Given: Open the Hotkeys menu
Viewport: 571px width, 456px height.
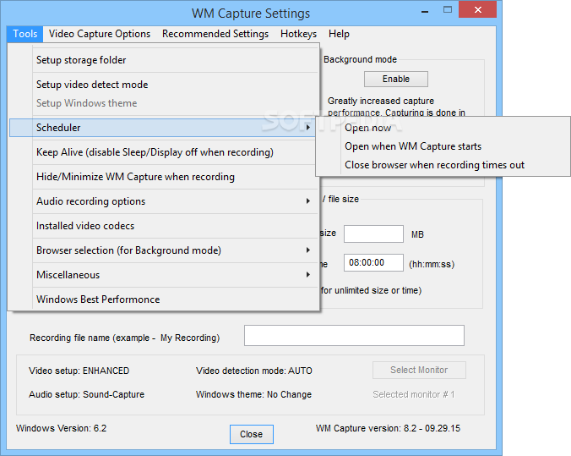Looking at the screenshot, I should click(299, 34).
